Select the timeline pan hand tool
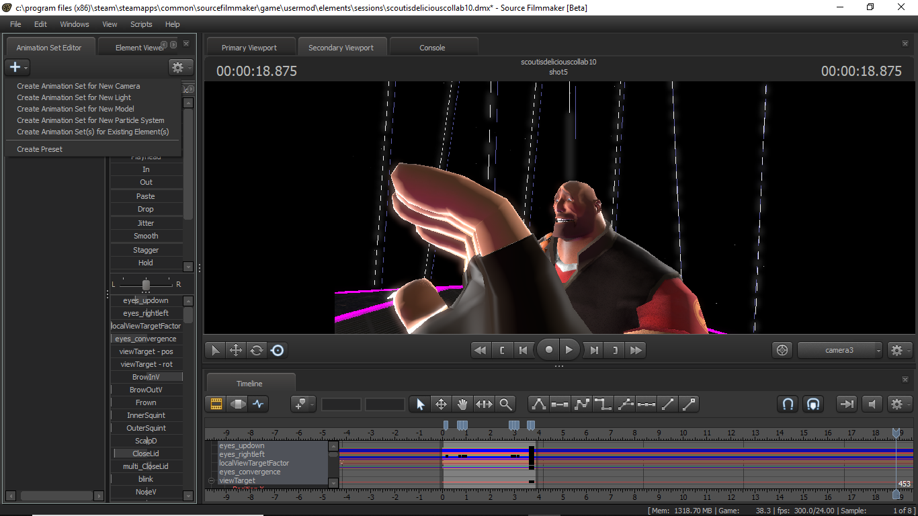Screen dimensions: 918x516 click(x=462, y=404)
